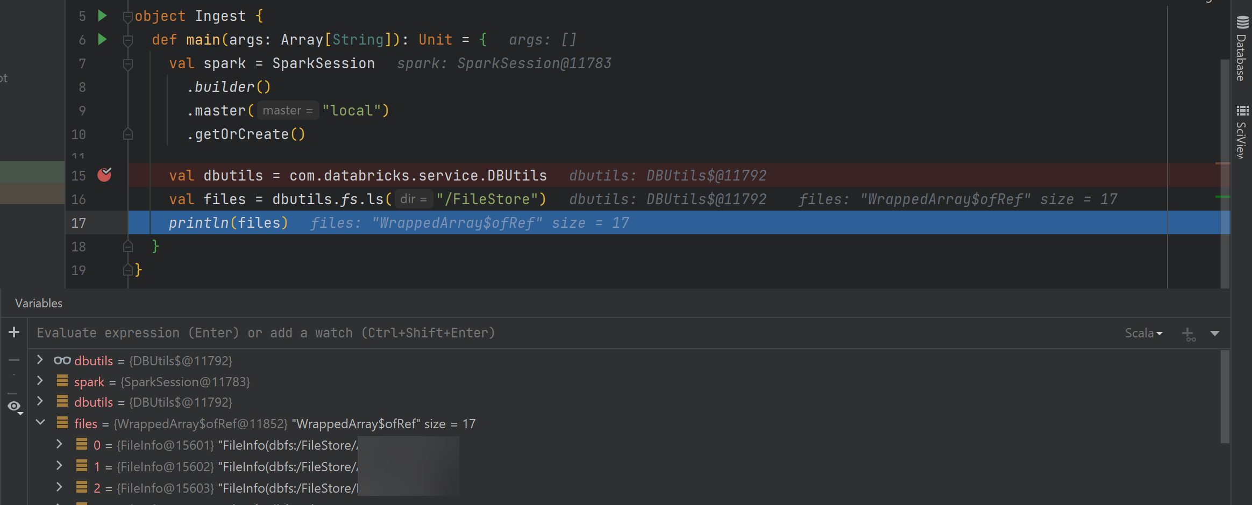The width and height of the screenshot is (1252, 505).
Task: Click the folding lock icon on line 10
Action: tap(128, 134)
